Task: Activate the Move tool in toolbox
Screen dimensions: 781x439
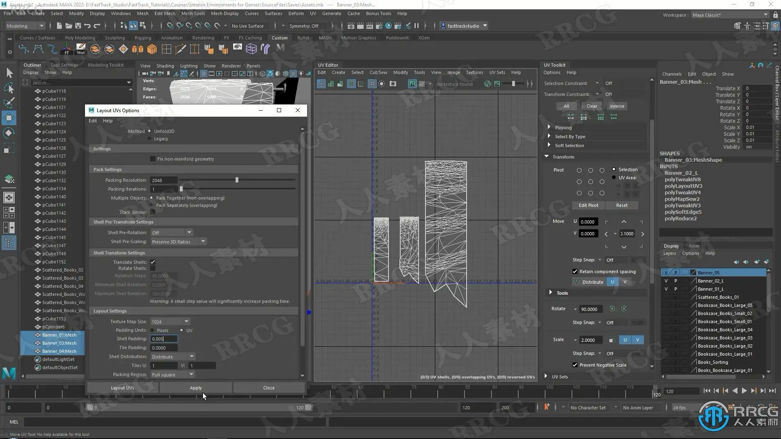Action: coord(9,118)
